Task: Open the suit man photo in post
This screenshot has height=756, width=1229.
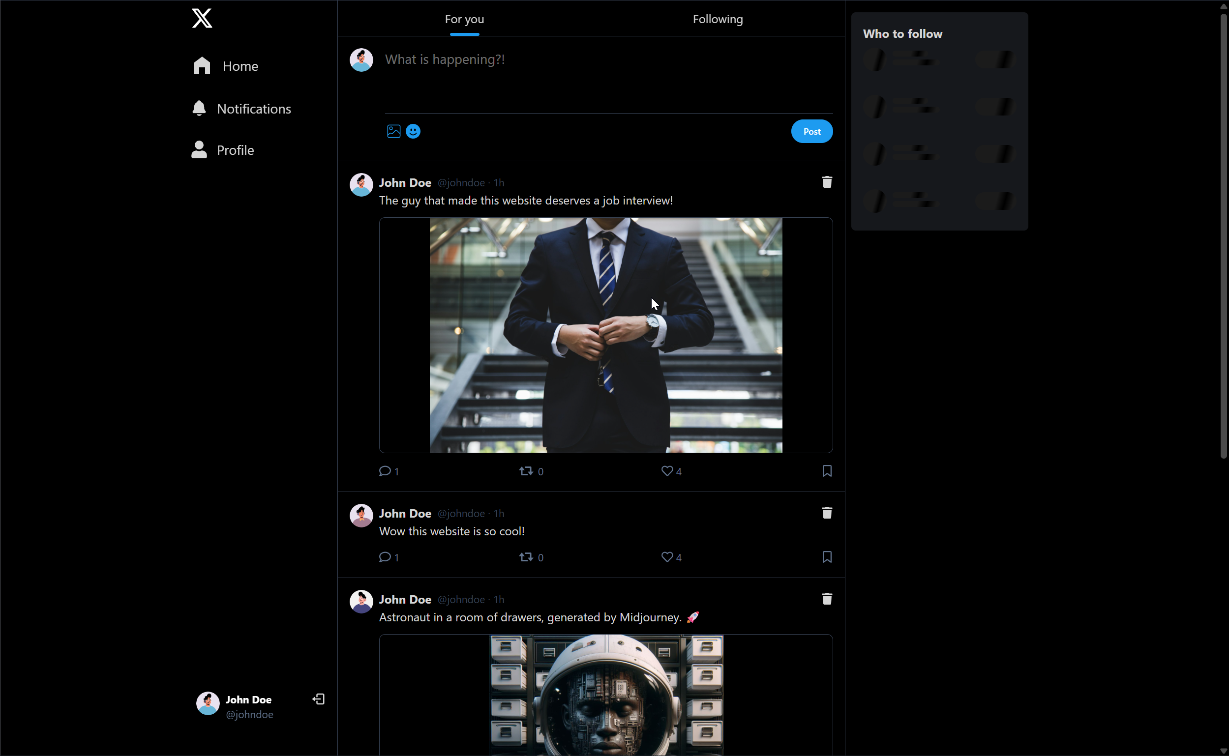Action: tap(605, 335)
